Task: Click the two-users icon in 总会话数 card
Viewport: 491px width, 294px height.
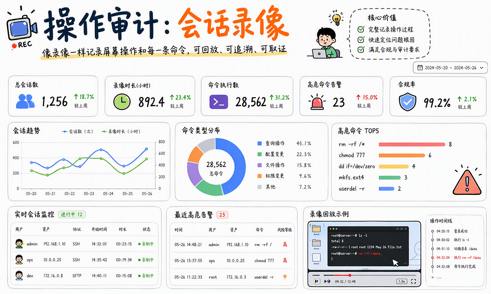Action: click(x=26, y=101)
